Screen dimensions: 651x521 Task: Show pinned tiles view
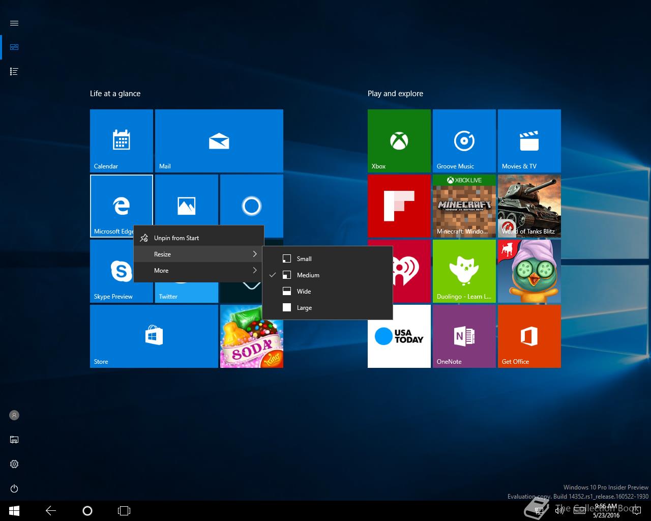coord(14,47)
